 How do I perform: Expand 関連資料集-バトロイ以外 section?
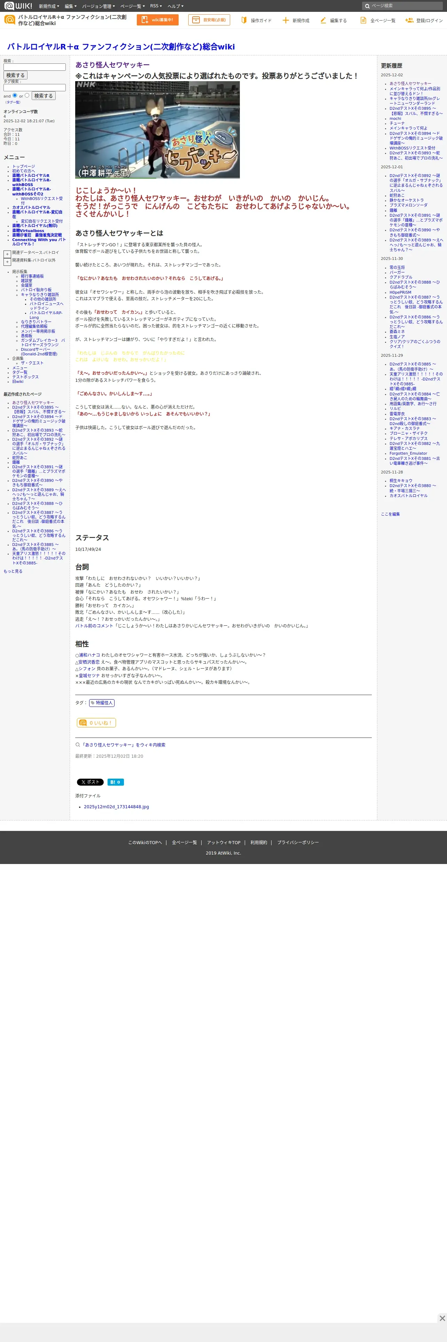(x=7, y=262)
